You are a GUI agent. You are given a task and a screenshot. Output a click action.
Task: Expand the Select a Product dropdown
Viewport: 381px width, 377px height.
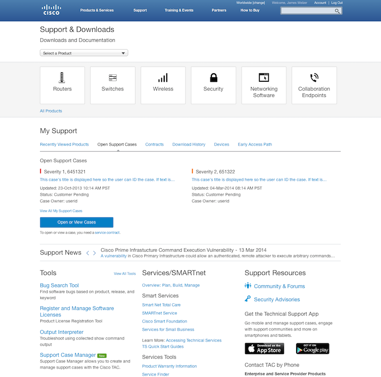tap(84, 53)
